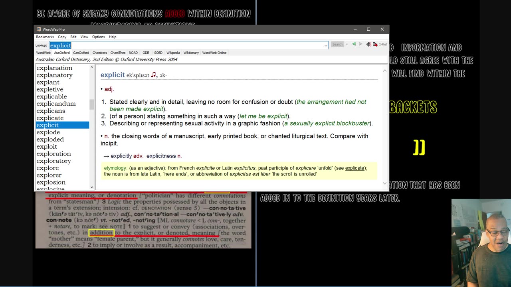Follow the incipit link in noun definition

pyautogui.click(x=109, y=143)
